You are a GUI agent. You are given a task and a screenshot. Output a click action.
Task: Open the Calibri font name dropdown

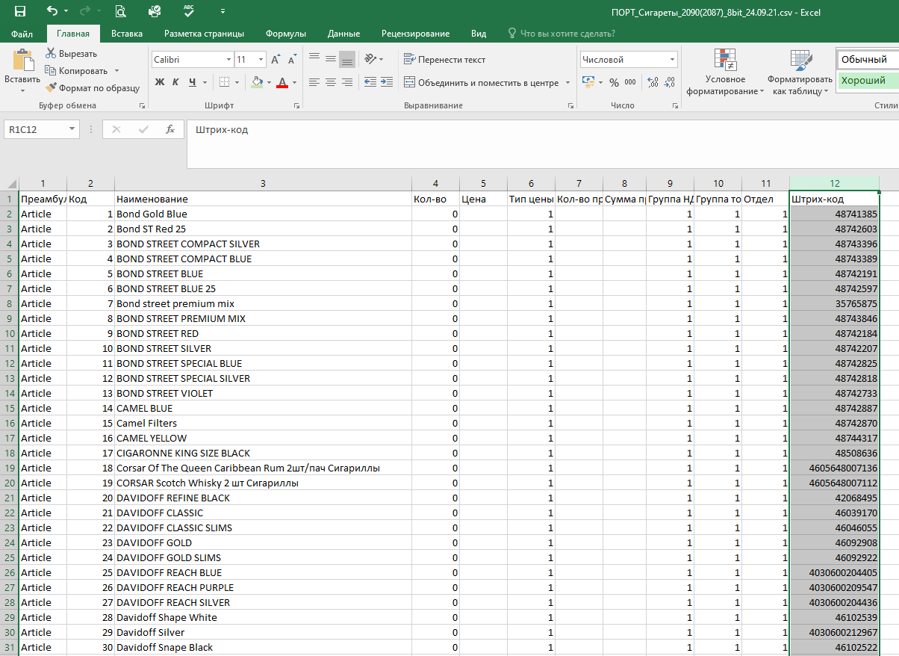[x=228, y=60]
